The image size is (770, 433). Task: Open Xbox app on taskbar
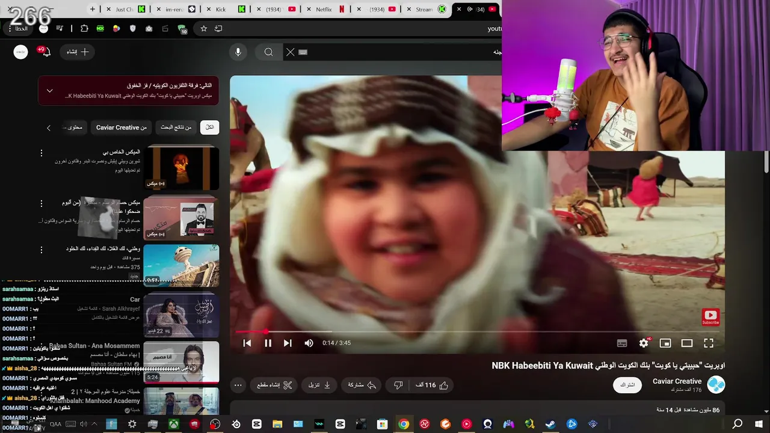[x=173, y=424]
